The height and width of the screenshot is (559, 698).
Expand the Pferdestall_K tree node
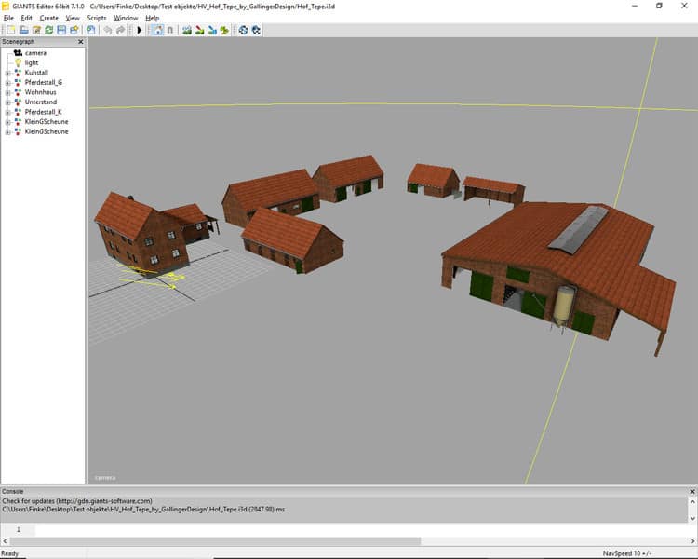(7, 112)
